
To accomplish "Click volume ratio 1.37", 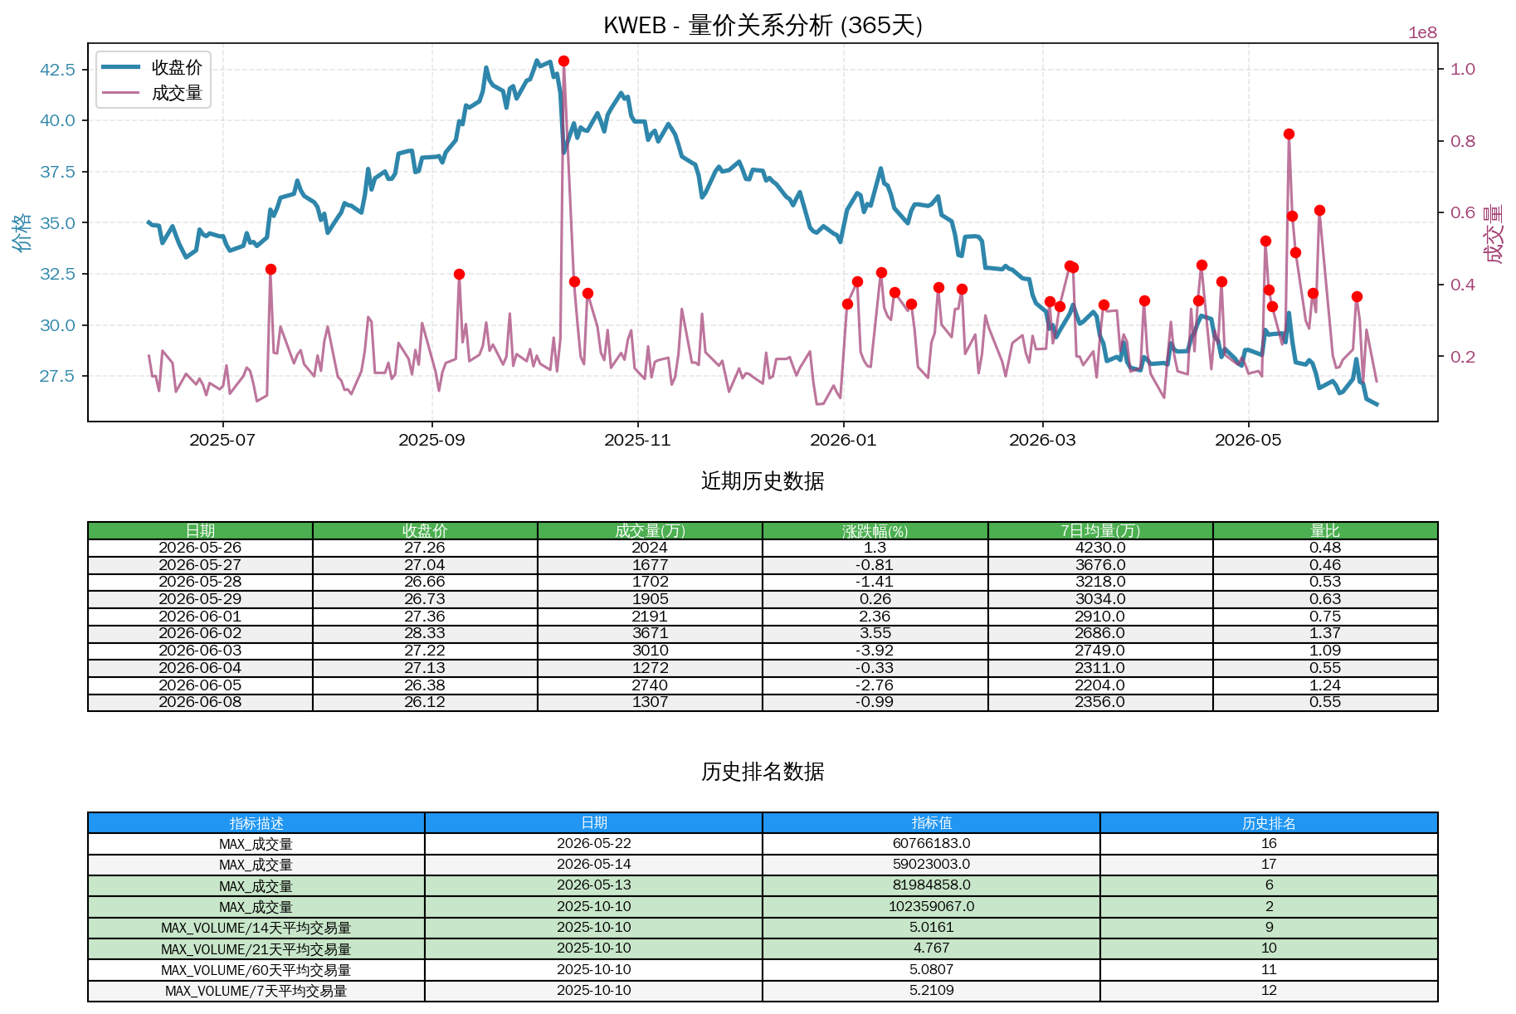I will [1325, 633].
